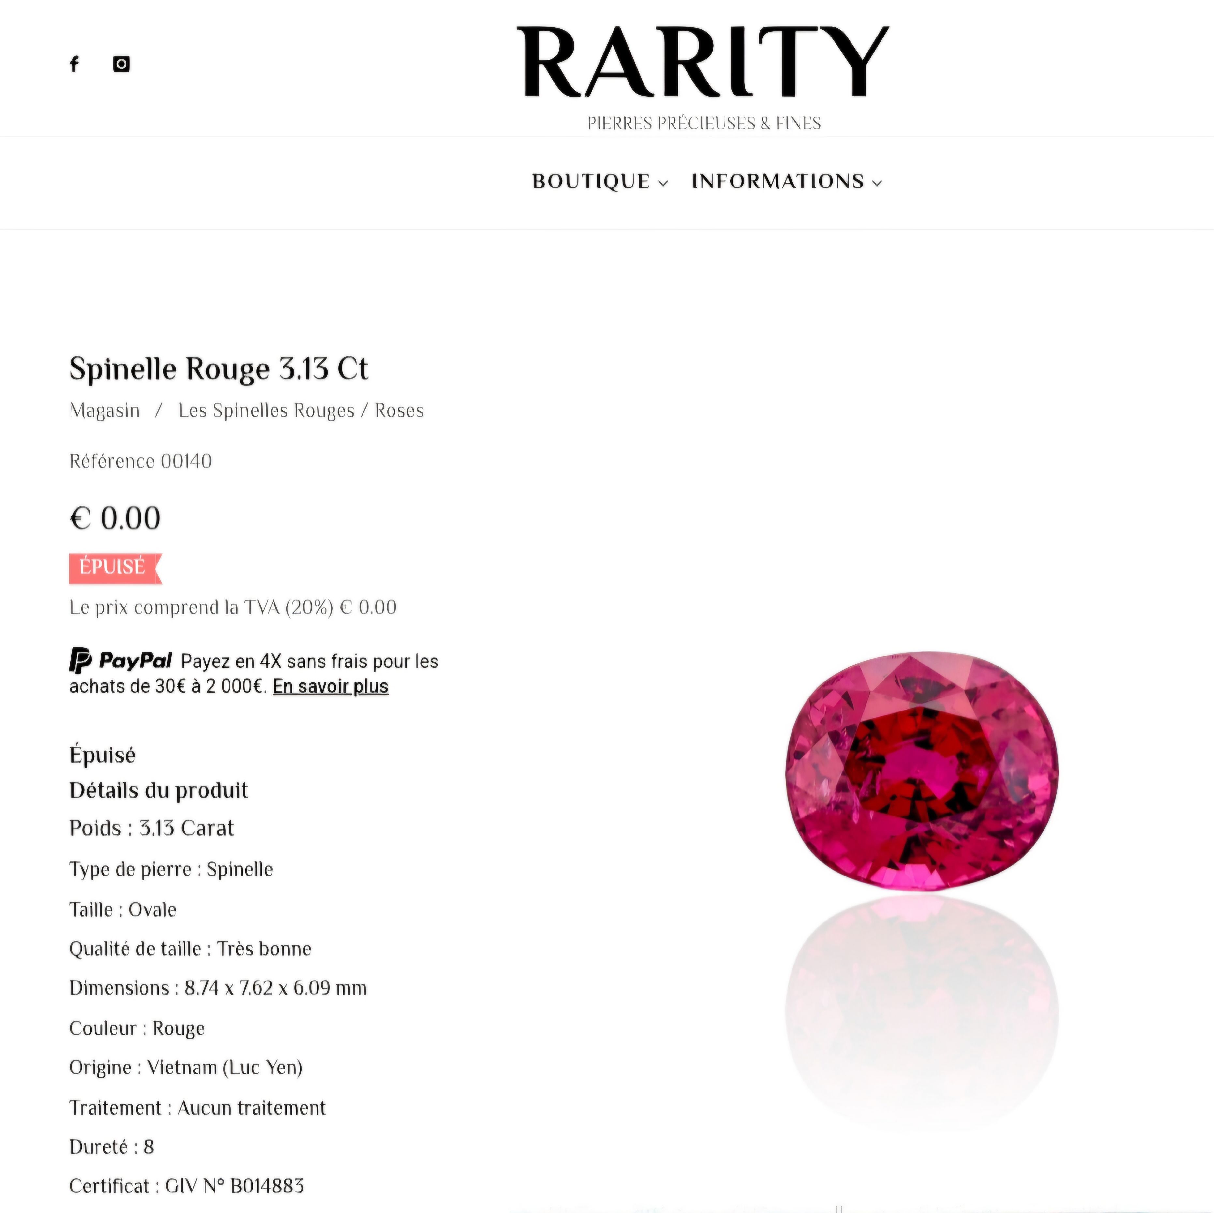View the red spinel gemstone image
Image resolution: width=1214 pixels, height=1213 pixels.
click(922, 771)
